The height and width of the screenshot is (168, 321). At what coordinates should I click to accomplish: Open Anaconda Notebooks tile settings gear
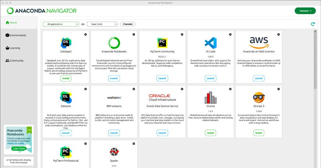click(134, 34)
